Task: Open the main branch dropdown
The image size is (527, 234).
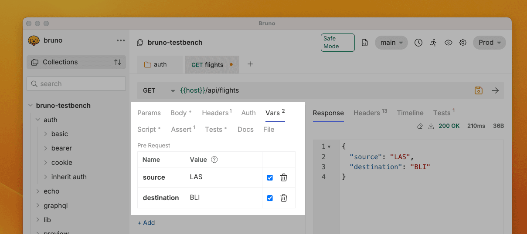Action: [391, 43]
